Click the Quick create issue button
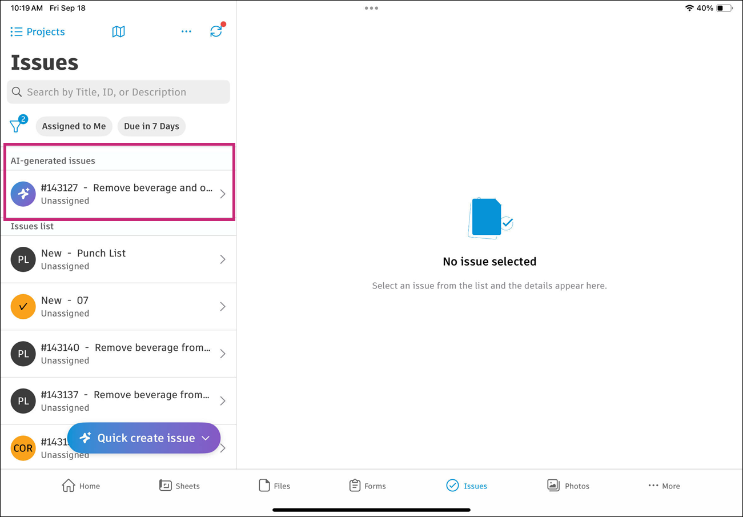The image size is (743, 517). coord(144,438)
